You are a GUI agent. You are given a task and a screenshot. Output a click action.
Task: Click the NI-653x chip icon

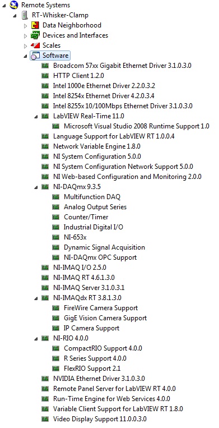point(56,237)
